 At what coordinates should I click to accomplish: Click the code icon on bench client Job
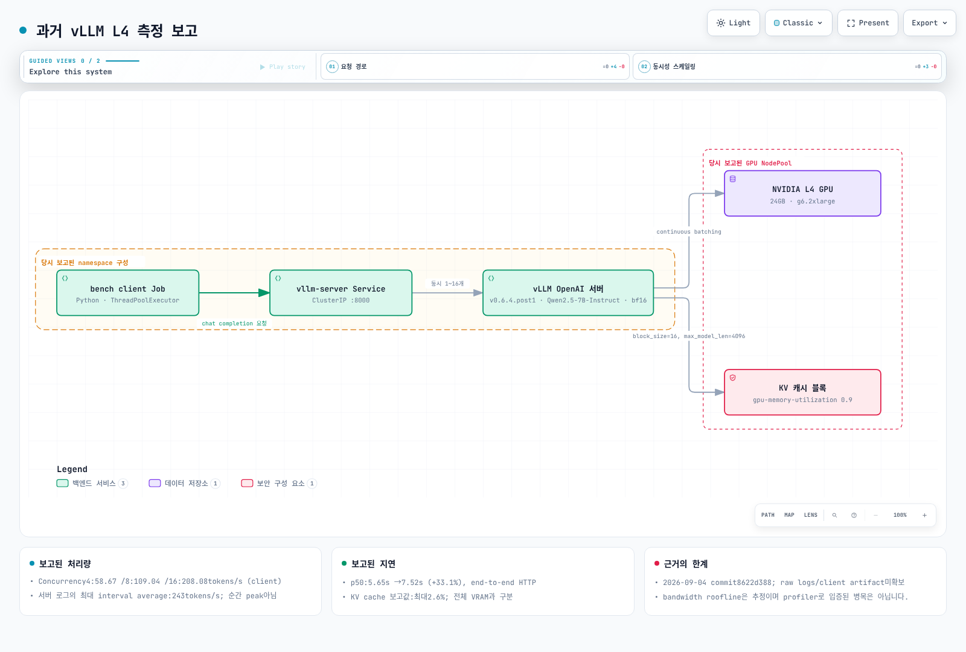click(65, 278)
